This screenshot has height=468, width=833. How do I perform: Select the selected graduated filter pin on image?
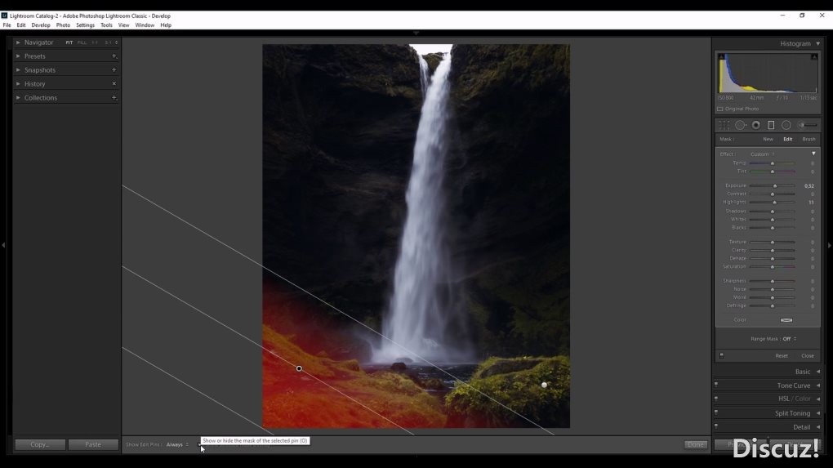[299, 368]
